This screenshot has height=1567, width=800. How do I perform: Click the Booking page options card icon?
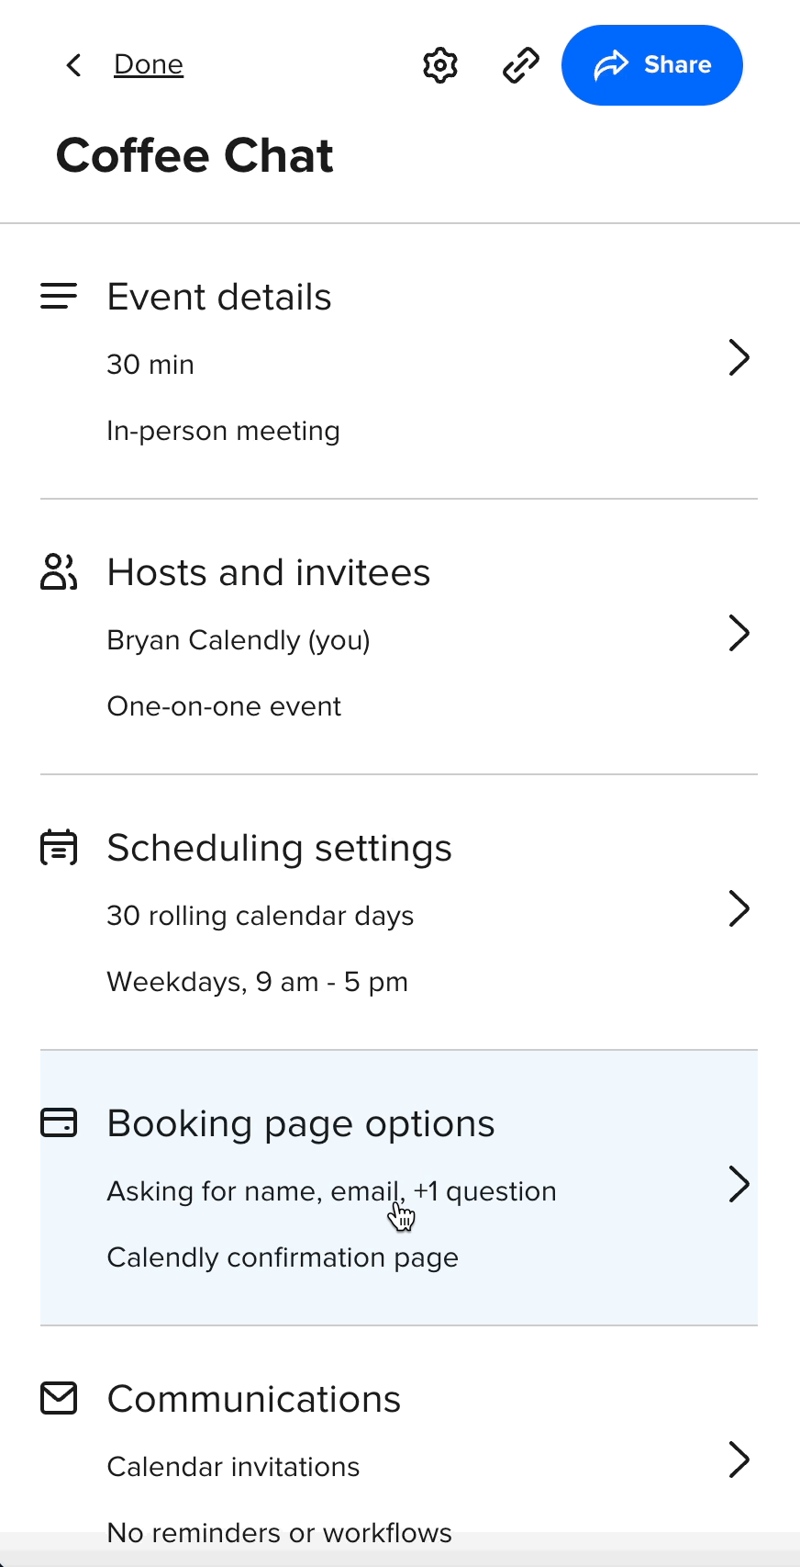(59, 1122)
